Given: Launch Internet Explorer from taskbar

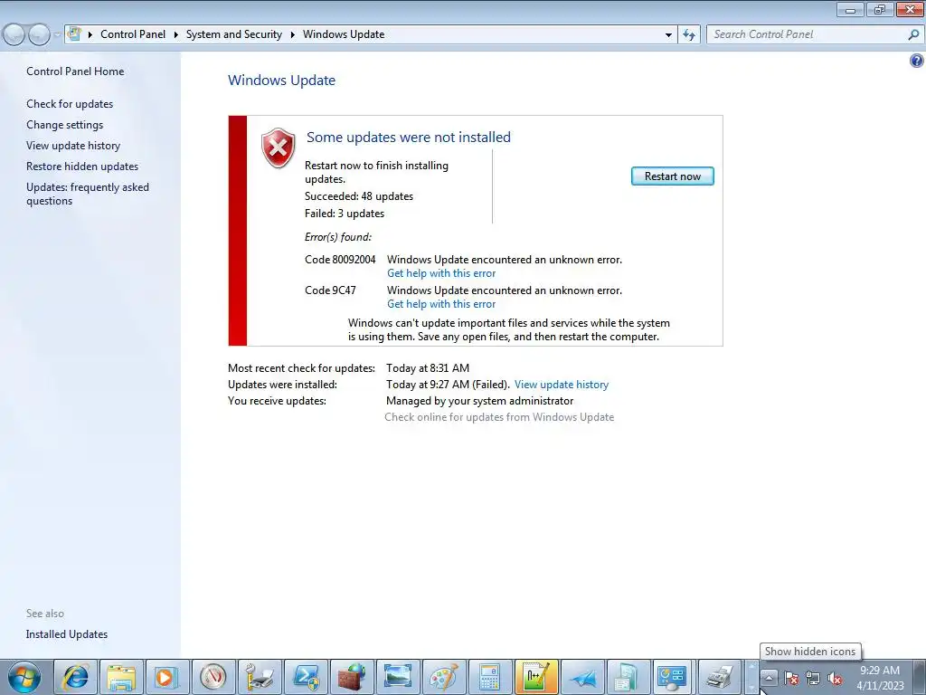Looking at the screenshot, I should tap(76, 677).
